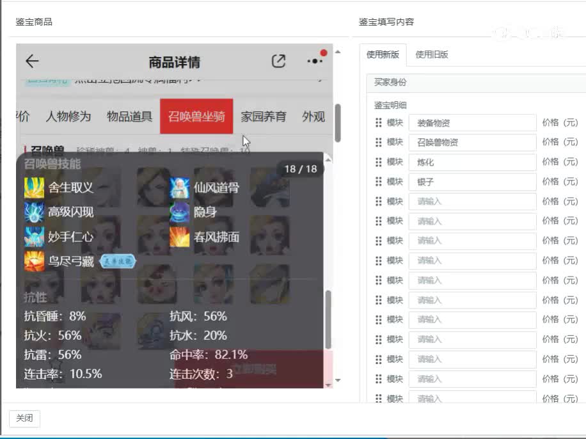Screen dimensions: 586x439
Task: Click the 鉴宝明细 label
Action: tap(390, 105)
